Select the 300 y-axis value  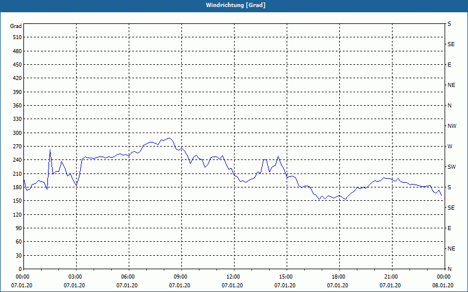point(18,133)
